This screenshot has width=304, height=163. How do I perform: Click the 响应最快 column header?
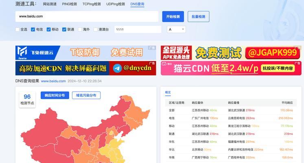[197, 103]
